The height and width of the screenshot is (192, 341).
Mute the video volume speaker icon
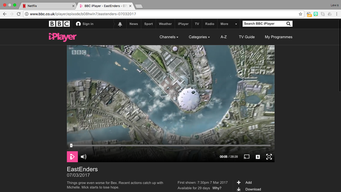[84, 157]
